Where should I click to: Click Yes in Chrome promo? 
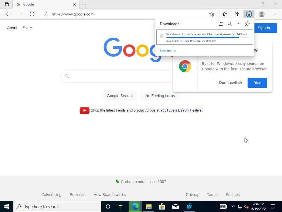257,83
